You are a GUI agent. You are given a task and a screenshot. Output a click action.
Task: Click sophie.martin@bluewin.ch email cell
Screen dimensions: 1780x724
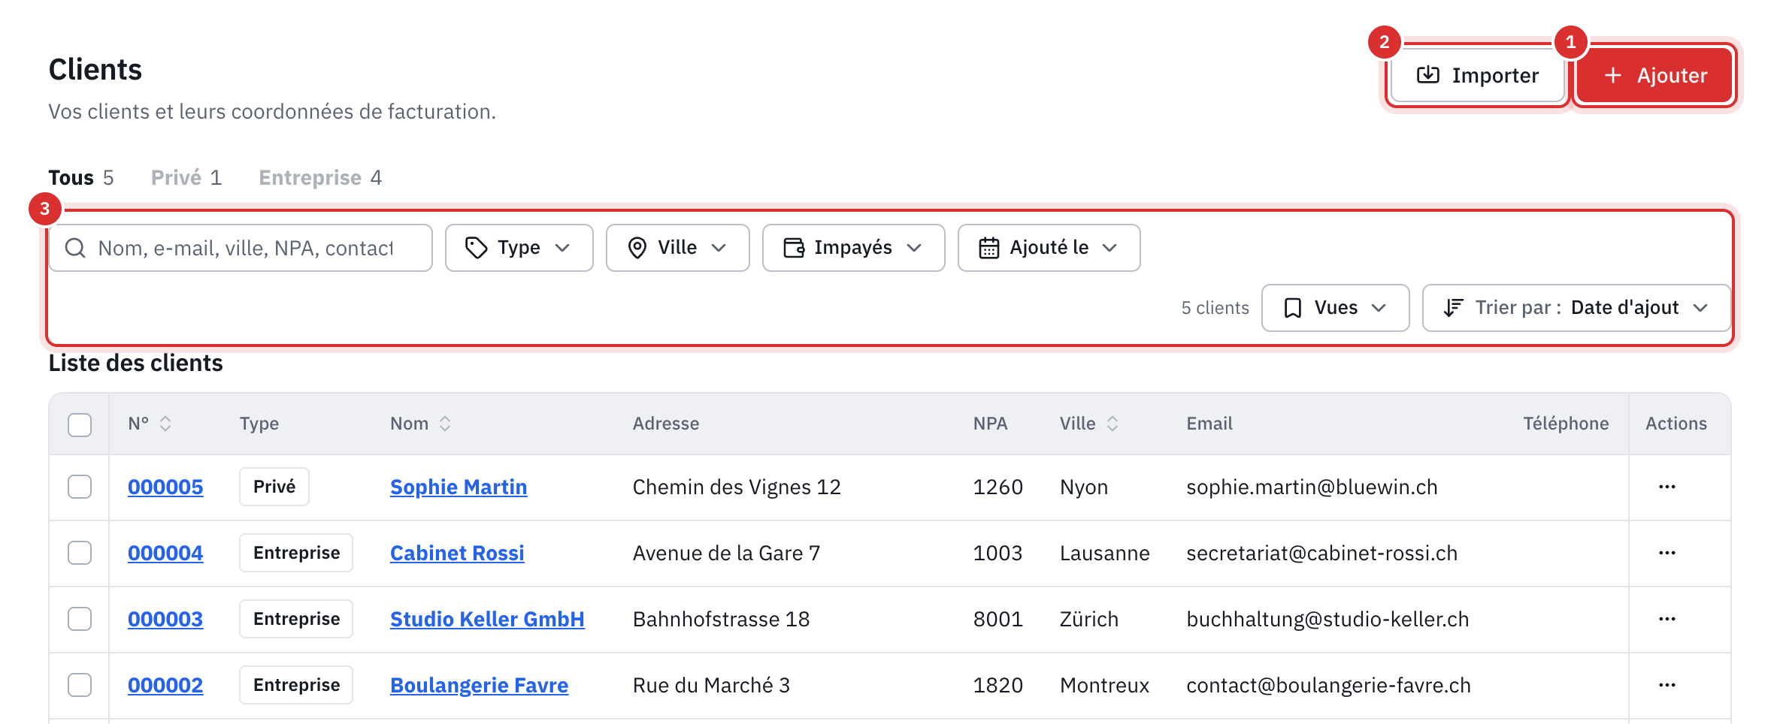pos(1312,487)
